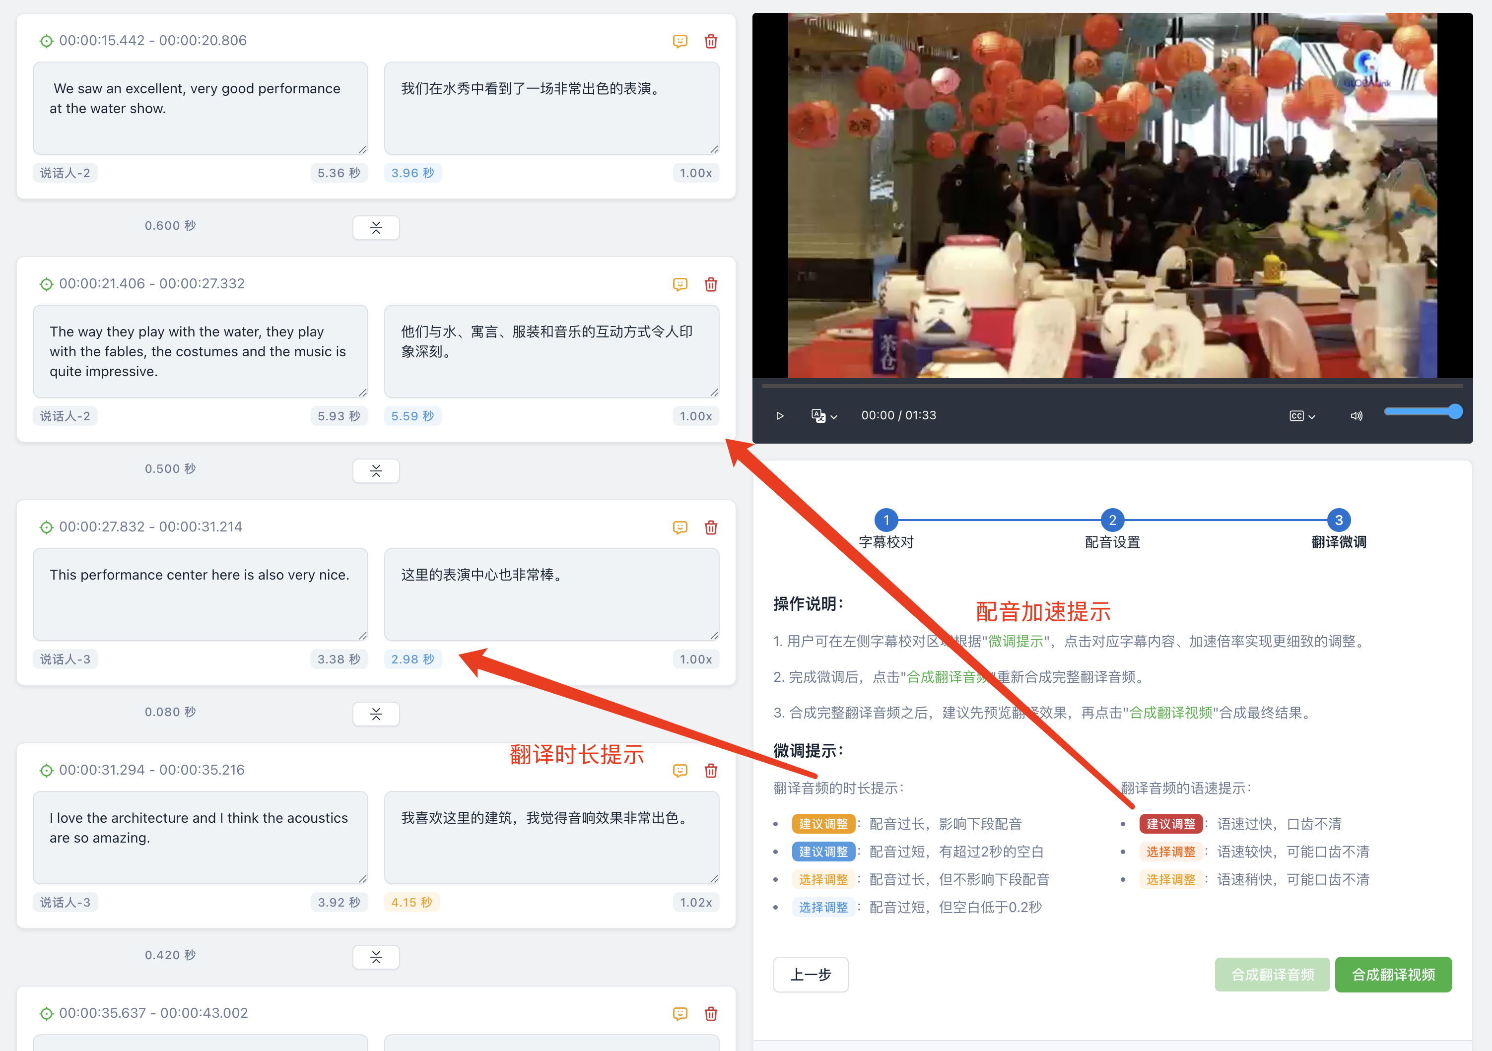Edit translation '我喜欢这里的建筑'
The width and height of the screenshot is (1492, 1051).
click(551, 837)
